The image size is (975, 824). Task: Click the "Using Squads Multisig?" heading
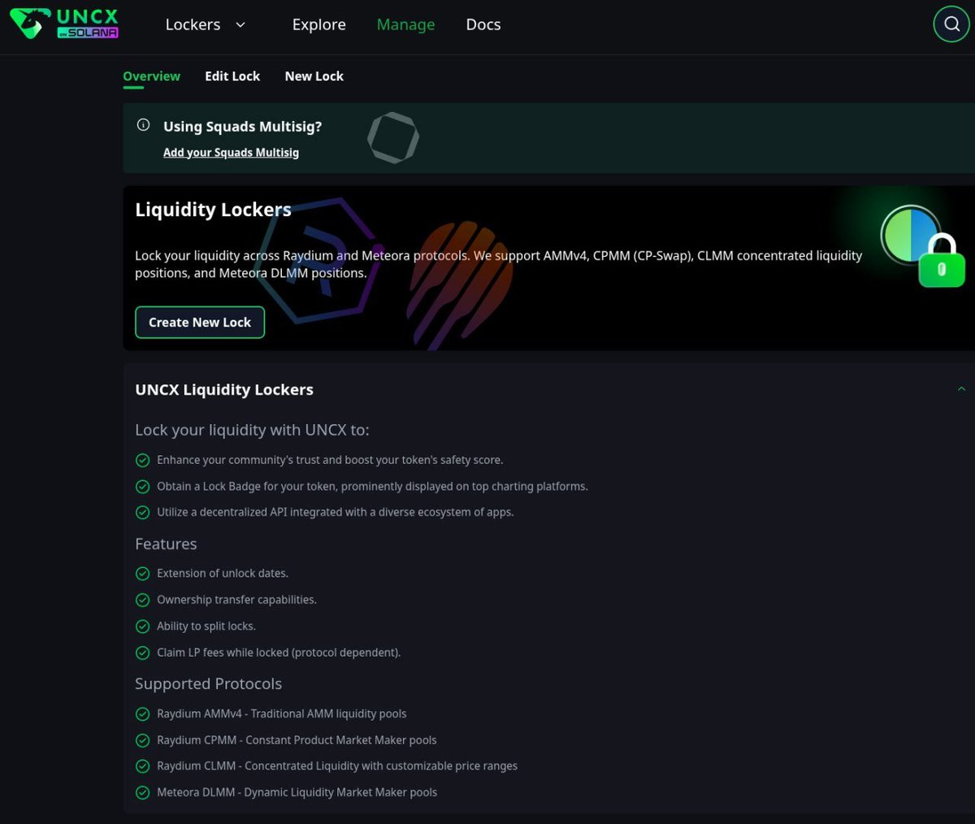click(242, 126)
